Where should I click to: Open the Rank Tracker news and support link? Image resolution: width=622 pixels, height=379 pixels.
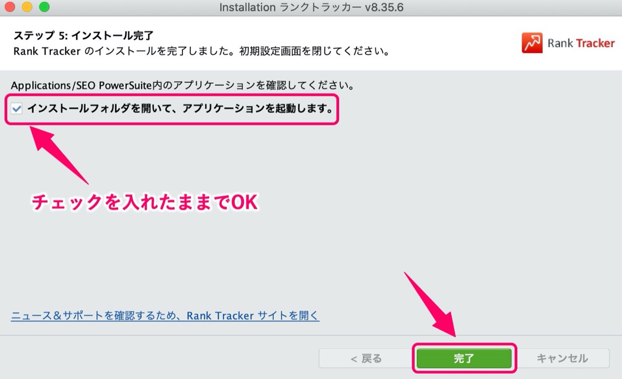(165, 315)
